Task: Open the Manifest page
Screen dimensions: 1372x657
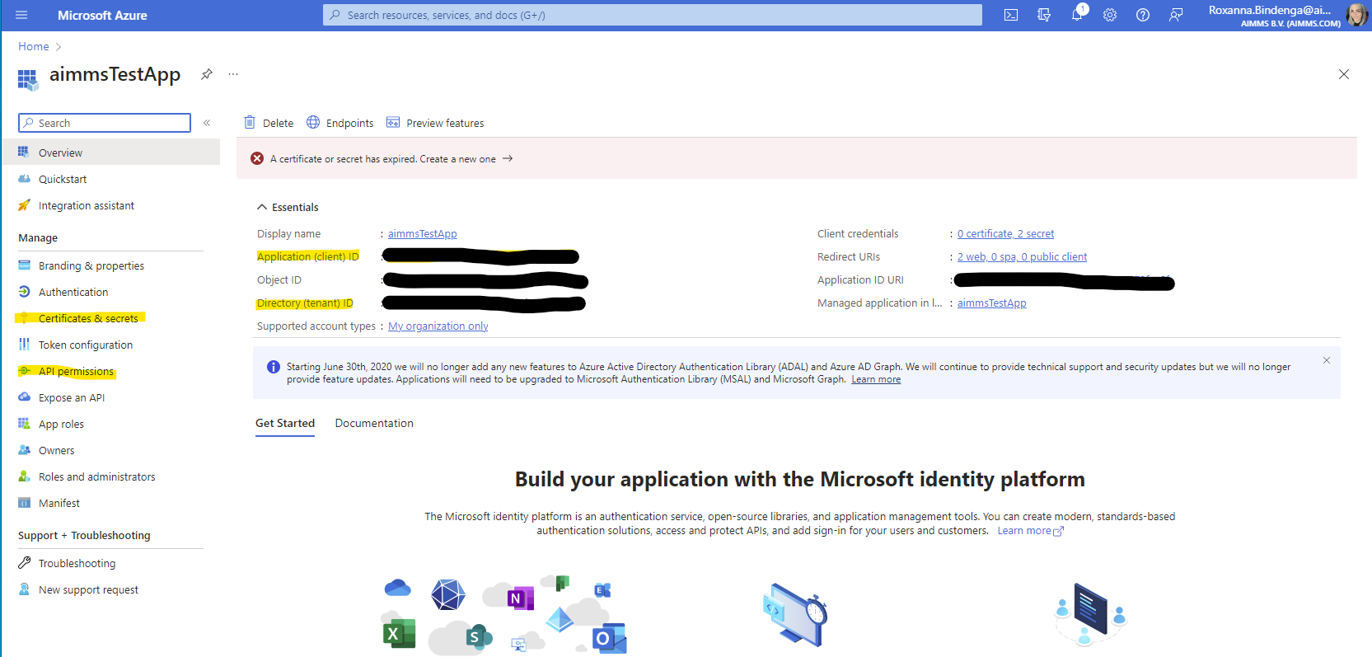Action: click(x=59, y=503)
